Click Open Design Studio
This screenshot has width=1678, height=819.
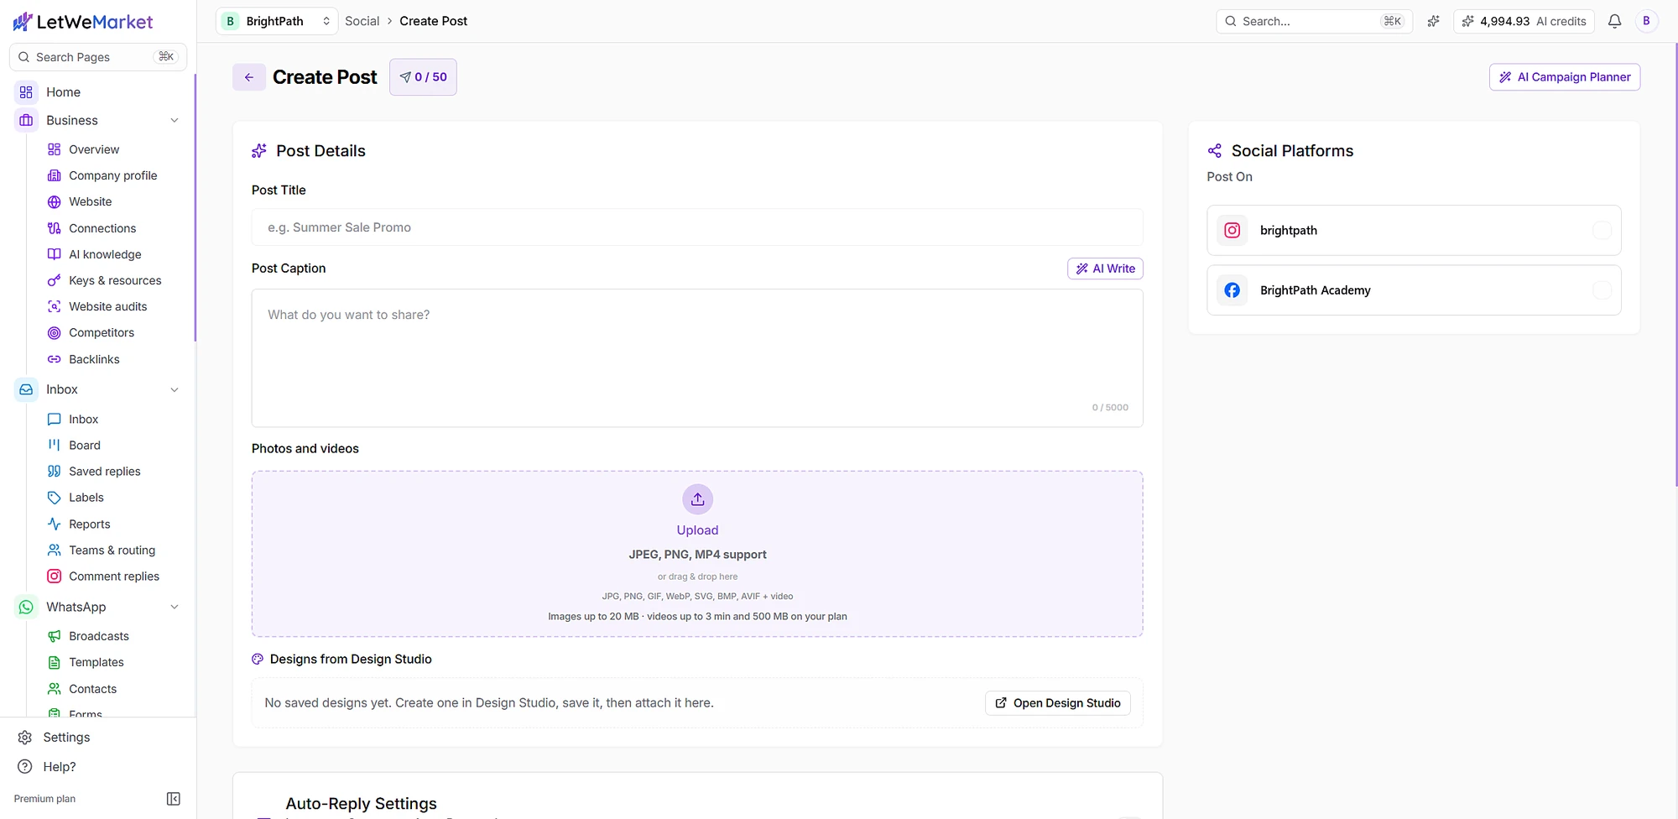pyautogui.click(x=1057, y=703)
